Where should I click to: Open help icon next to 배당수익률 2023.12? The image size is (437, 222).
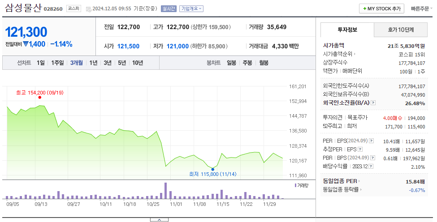click(371, 166)
